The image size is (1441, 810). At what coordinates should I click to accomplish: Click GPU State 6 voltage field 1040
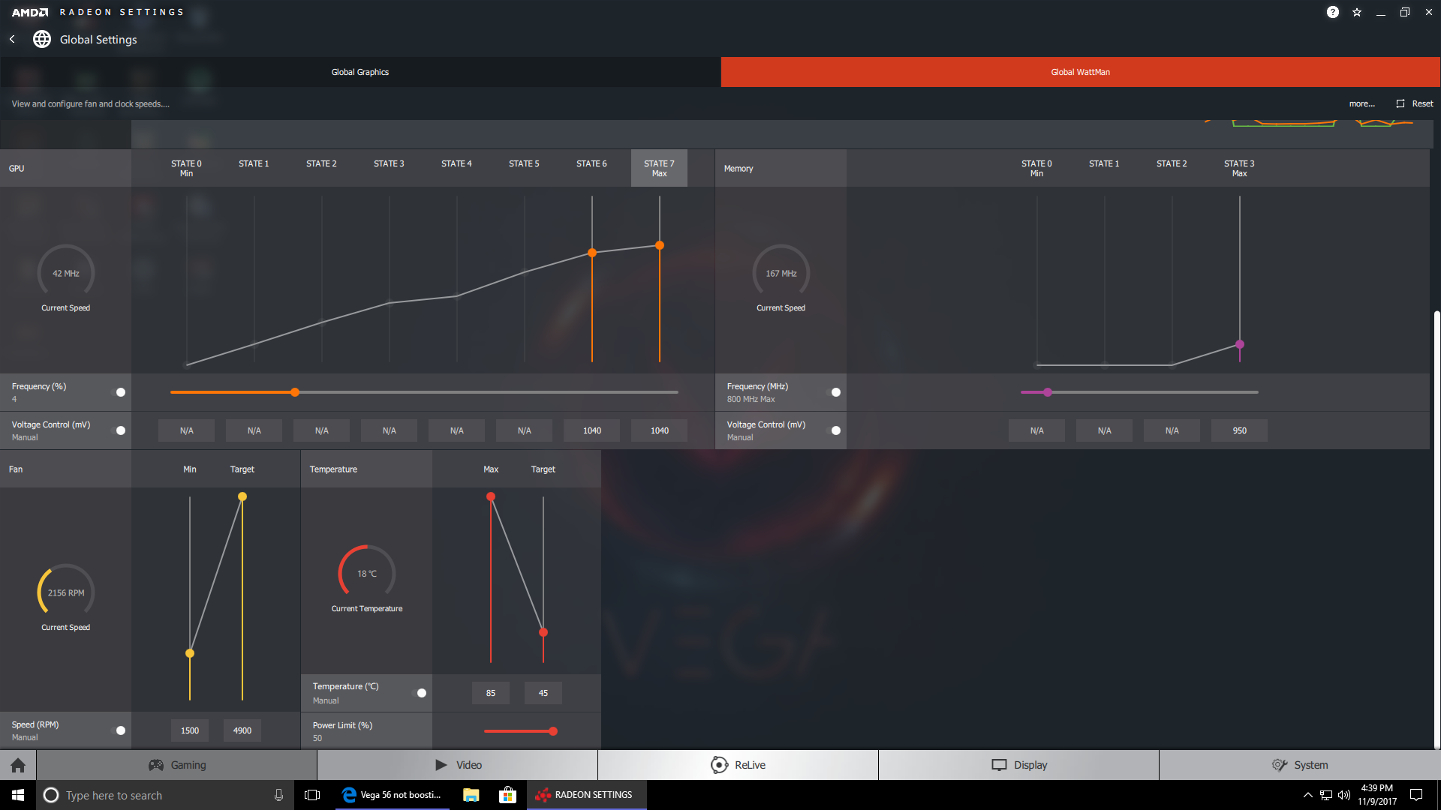point(592,430)
